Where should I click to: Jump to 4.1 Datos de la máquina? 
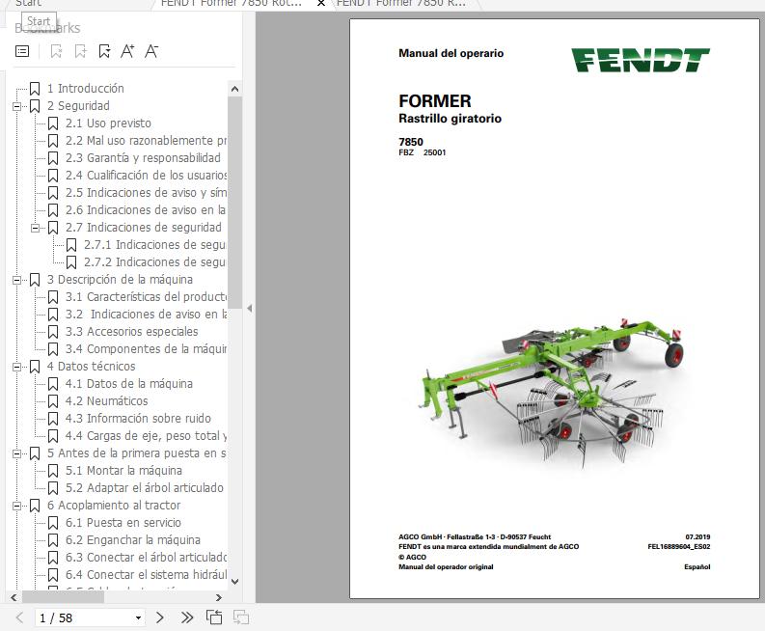pyautogui.click(x=129, y=384)
